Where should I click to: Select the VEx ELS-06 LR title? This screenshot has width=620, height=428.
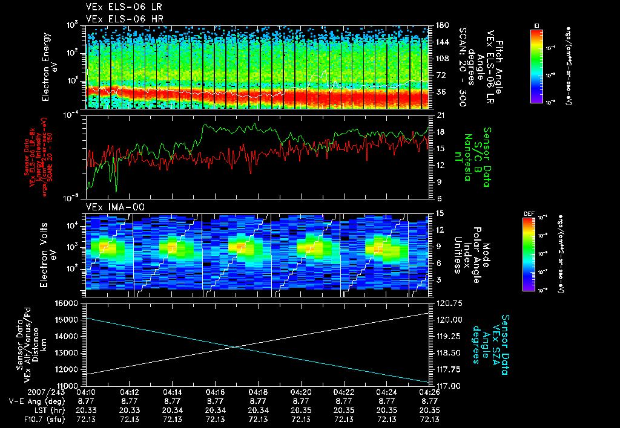[x=124, y=7]
